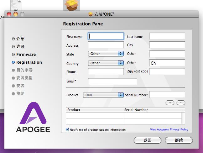Click the Other field containing CN
Image resolution: width=203 pixels, height=153 pixels.
(167, 63)
